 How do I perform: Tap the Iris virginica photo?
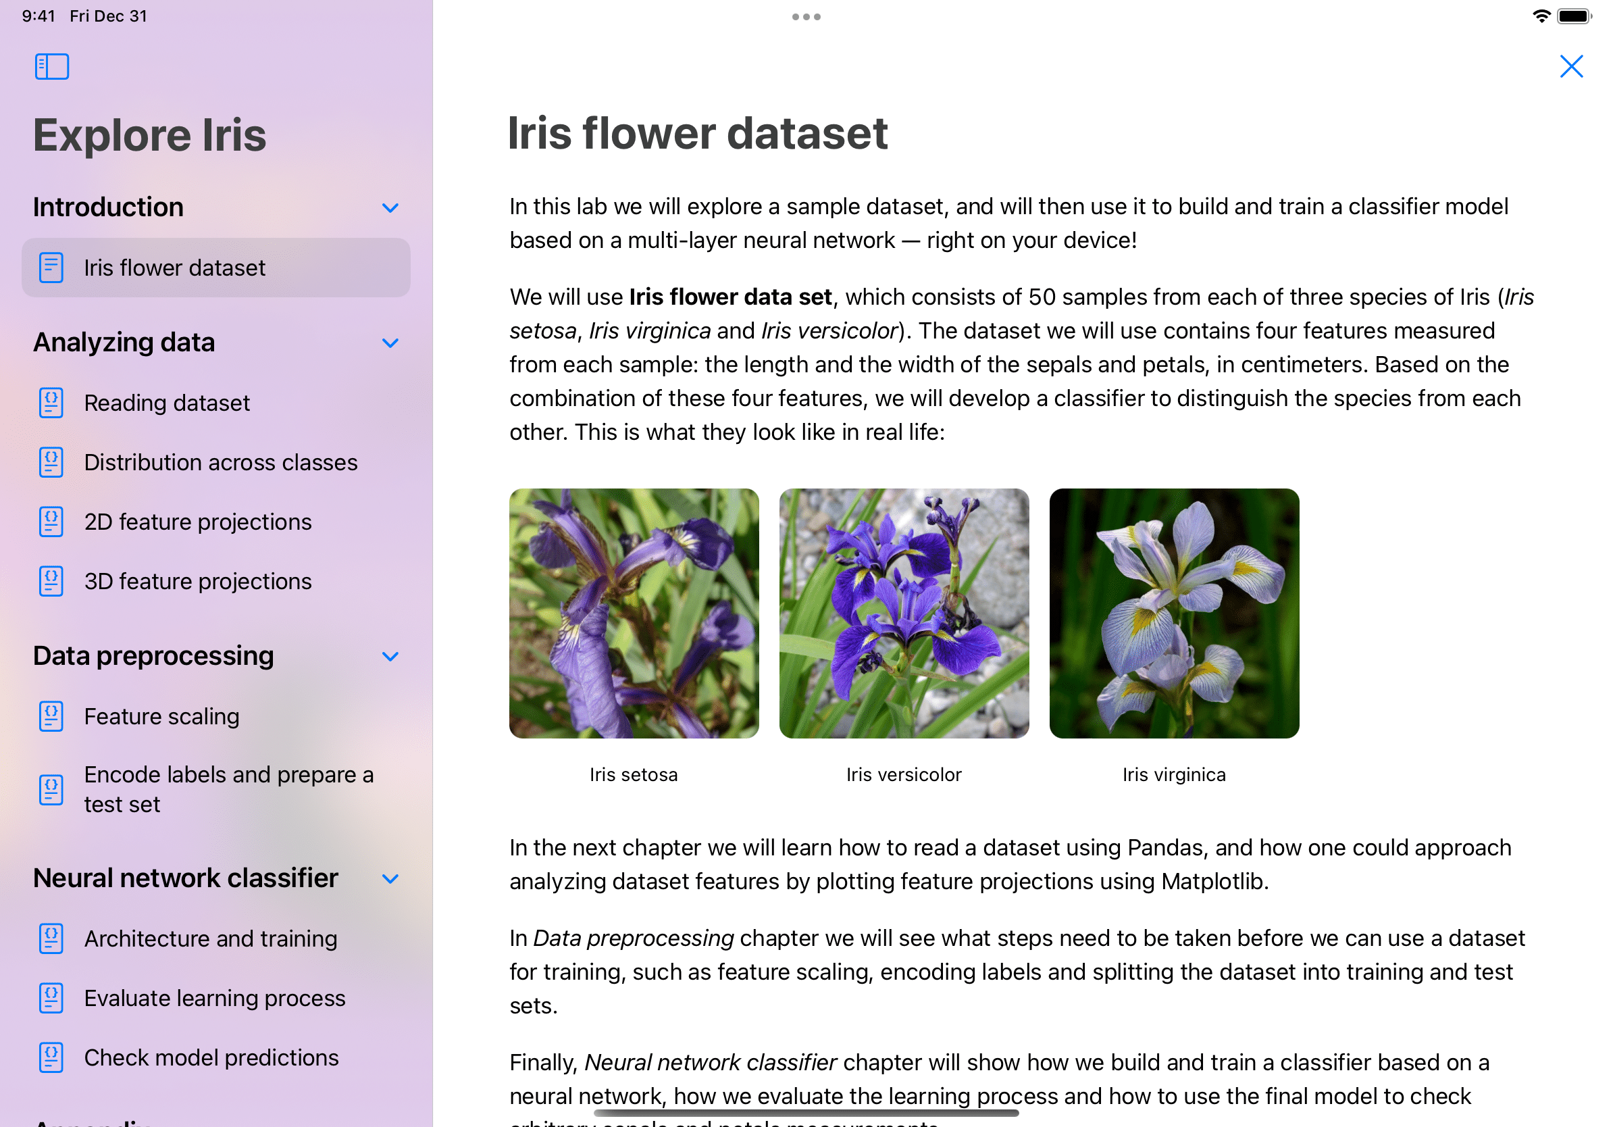coord(1173,613)
